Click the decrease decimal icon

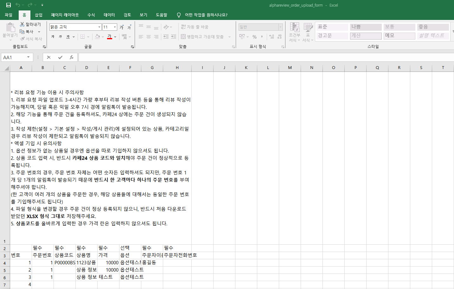[x=279, y=37]
